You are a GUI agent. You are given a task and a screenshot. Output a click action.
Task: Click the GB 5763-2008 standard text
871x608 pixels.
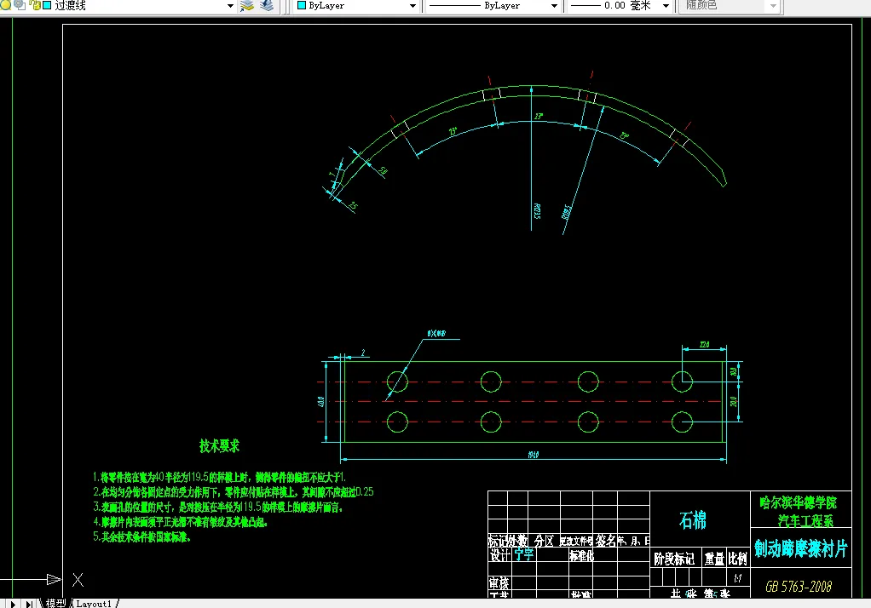pos(799,587)
